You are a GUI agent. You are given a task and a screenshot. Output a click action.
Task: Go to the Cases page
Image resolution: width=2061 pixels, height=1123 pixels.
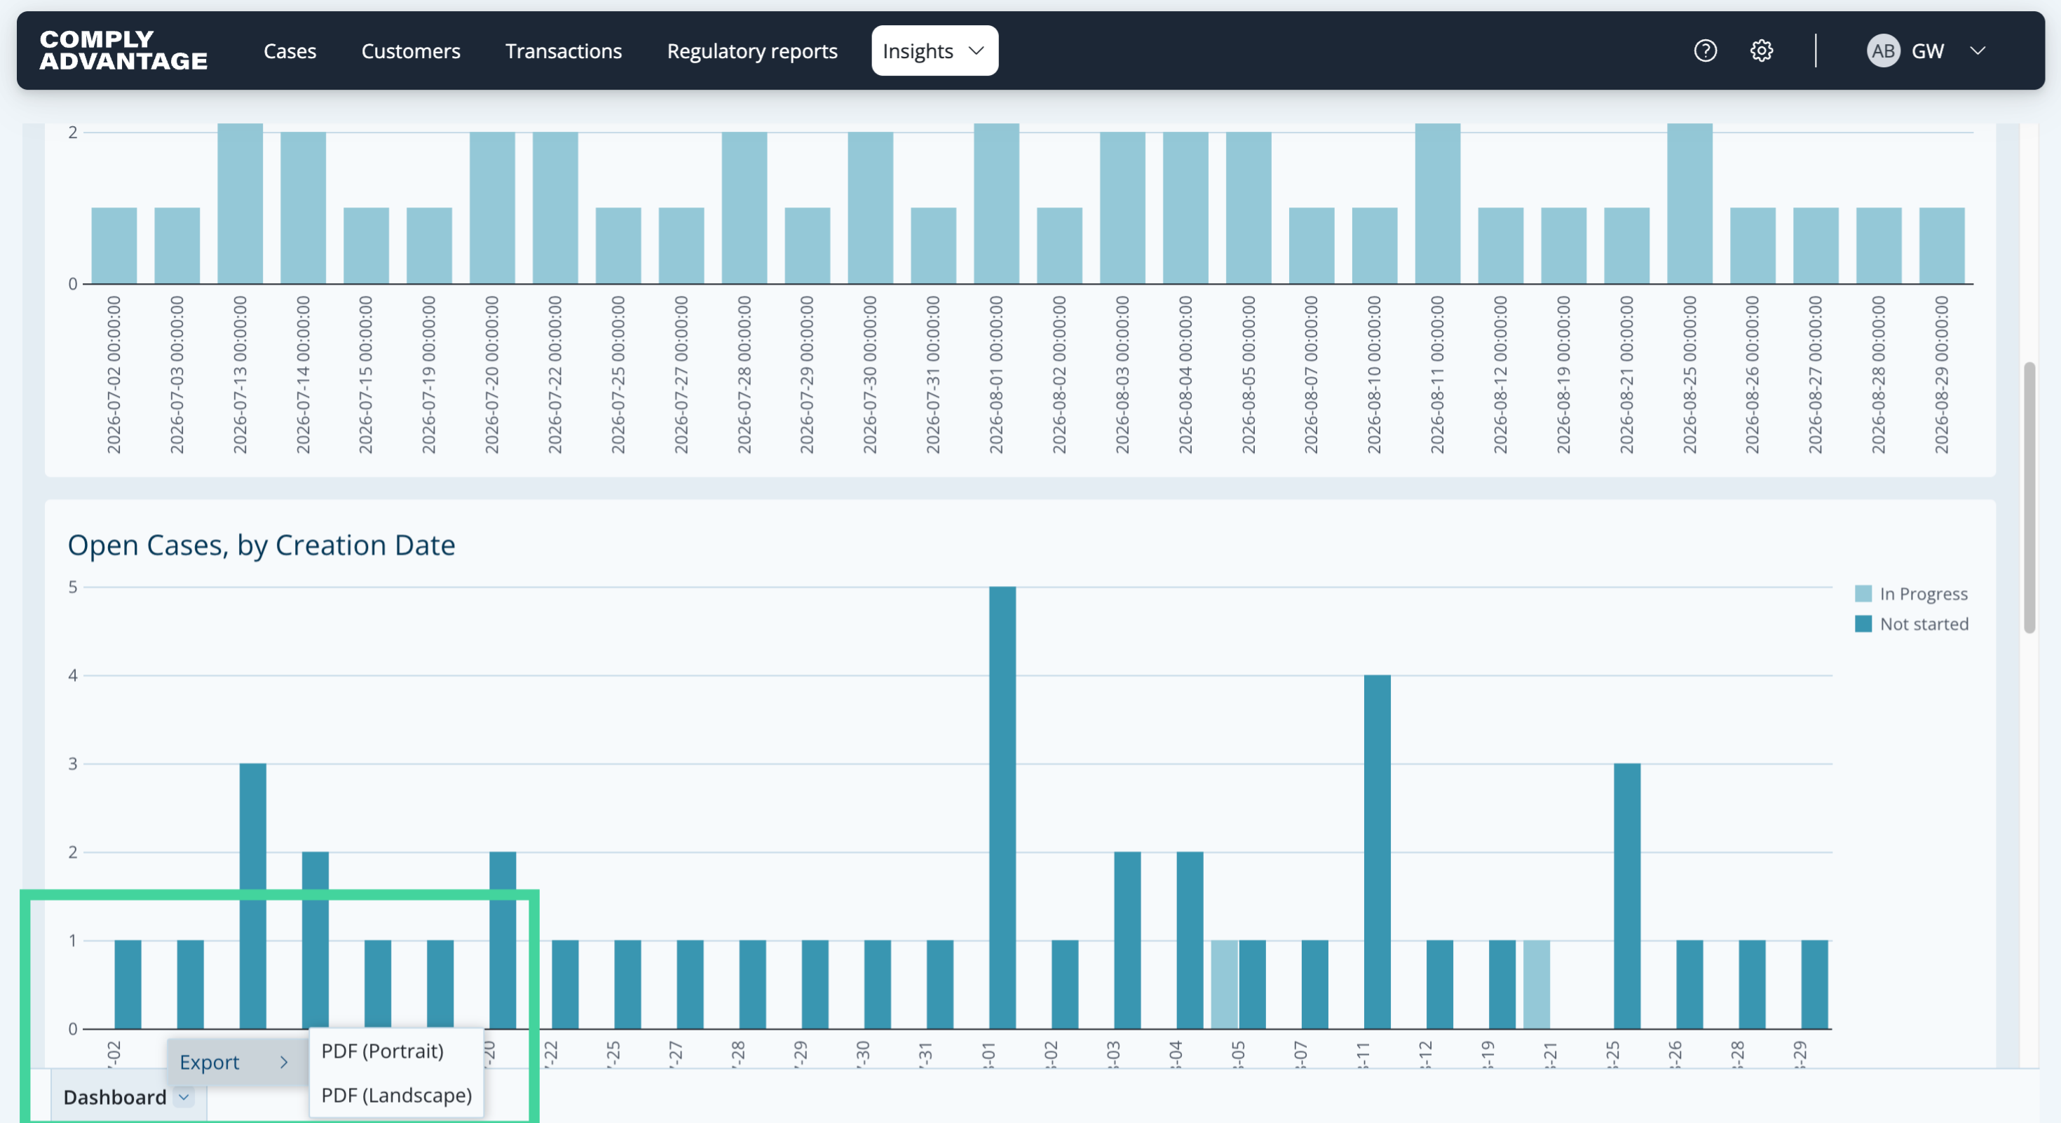tap(290, 51)
